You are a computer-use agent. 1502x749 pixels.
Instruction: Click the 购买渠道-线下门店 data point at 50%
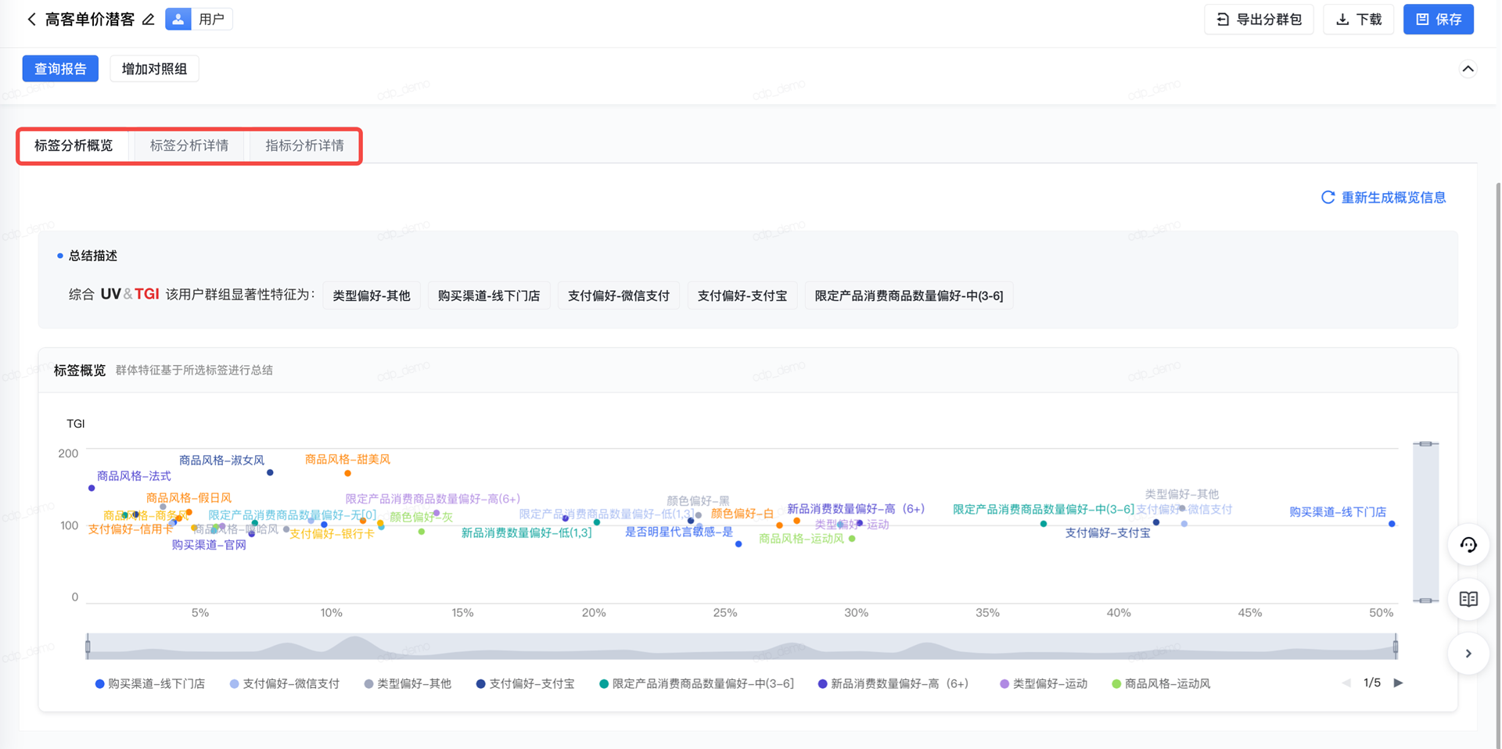(x=1392, y=524)
